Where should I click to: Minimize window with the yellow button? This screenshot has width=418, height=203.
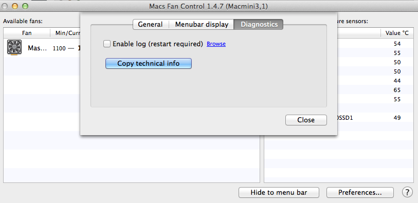15,6
